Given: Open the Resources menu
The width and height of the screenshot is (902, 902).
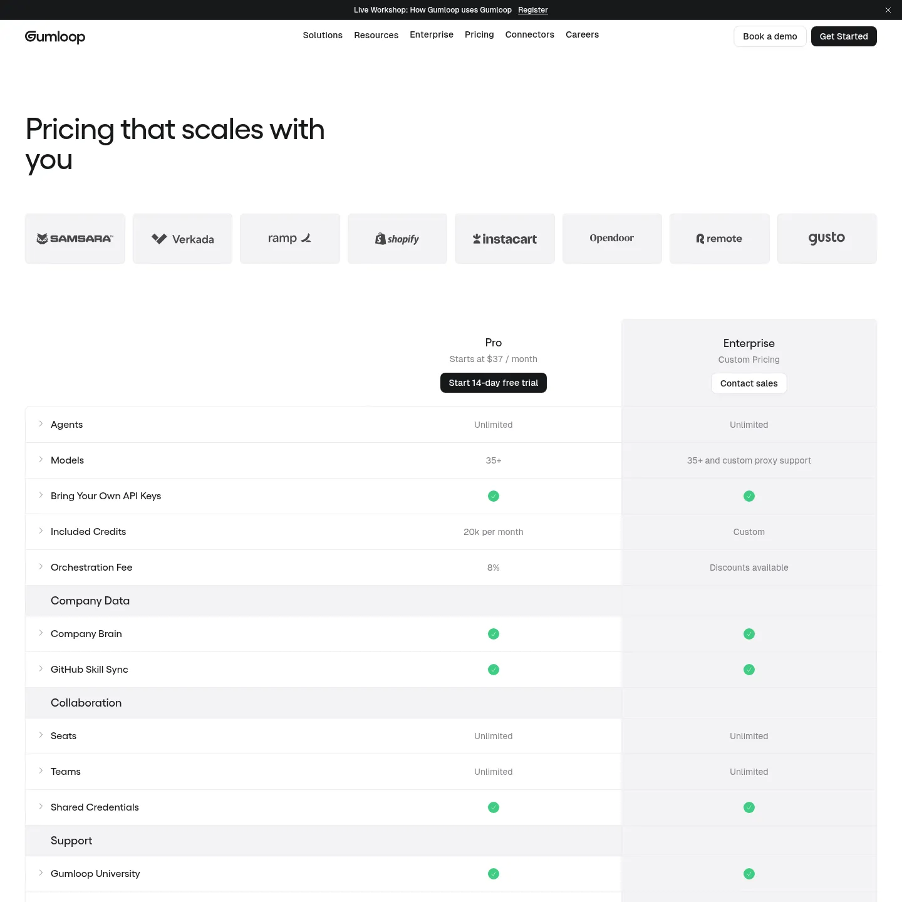Looking at the screenshot, I should click(376, 35).
